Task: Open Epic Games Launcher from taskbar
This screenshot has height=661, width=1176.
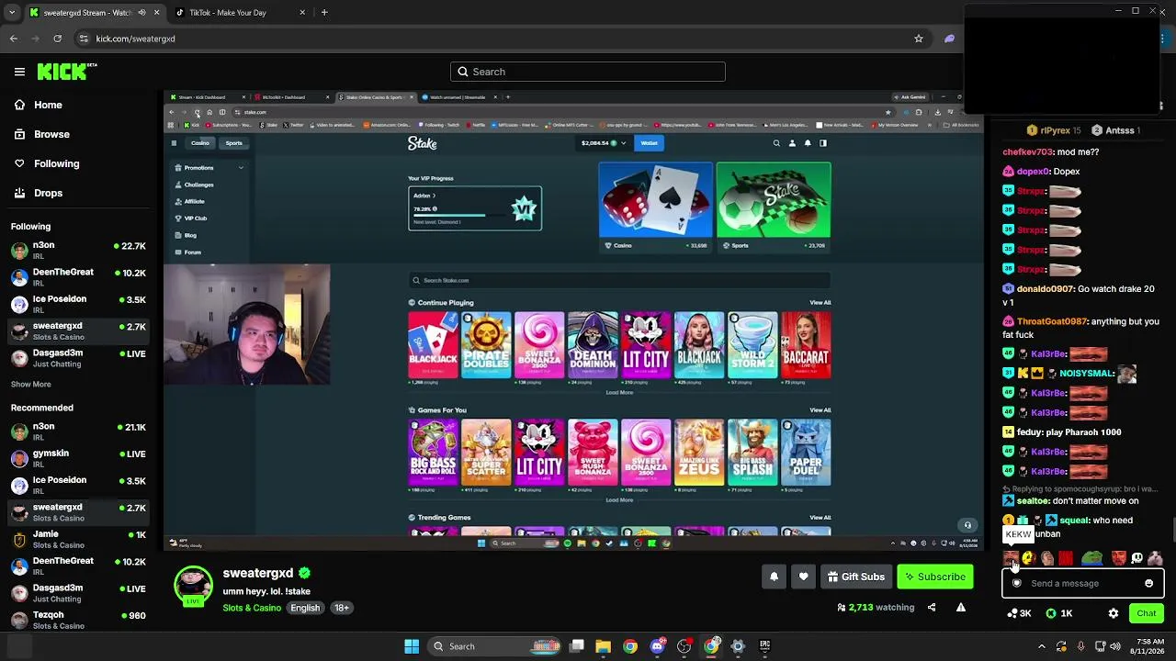Action: [764, 646]
